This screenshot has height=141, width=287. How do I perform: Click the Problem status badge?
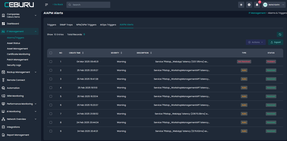271,62
